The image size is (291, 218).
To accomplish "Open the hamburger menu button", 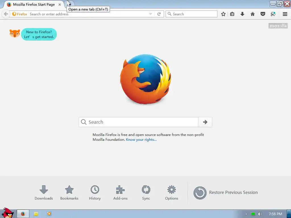I will [285, 14].
